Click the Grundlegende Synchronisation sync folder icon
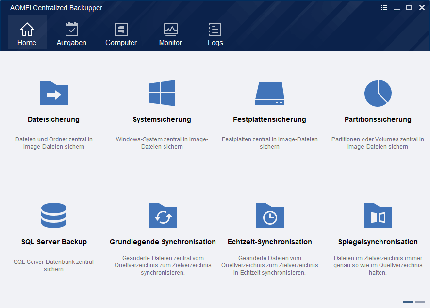Viewport: 430px width, 308px height. click(163, 216)
